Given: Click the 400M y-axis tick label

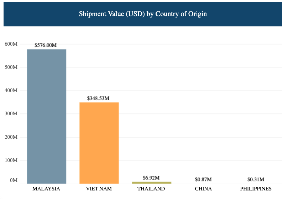Looking at the screenshot, I should coord(11,91).
